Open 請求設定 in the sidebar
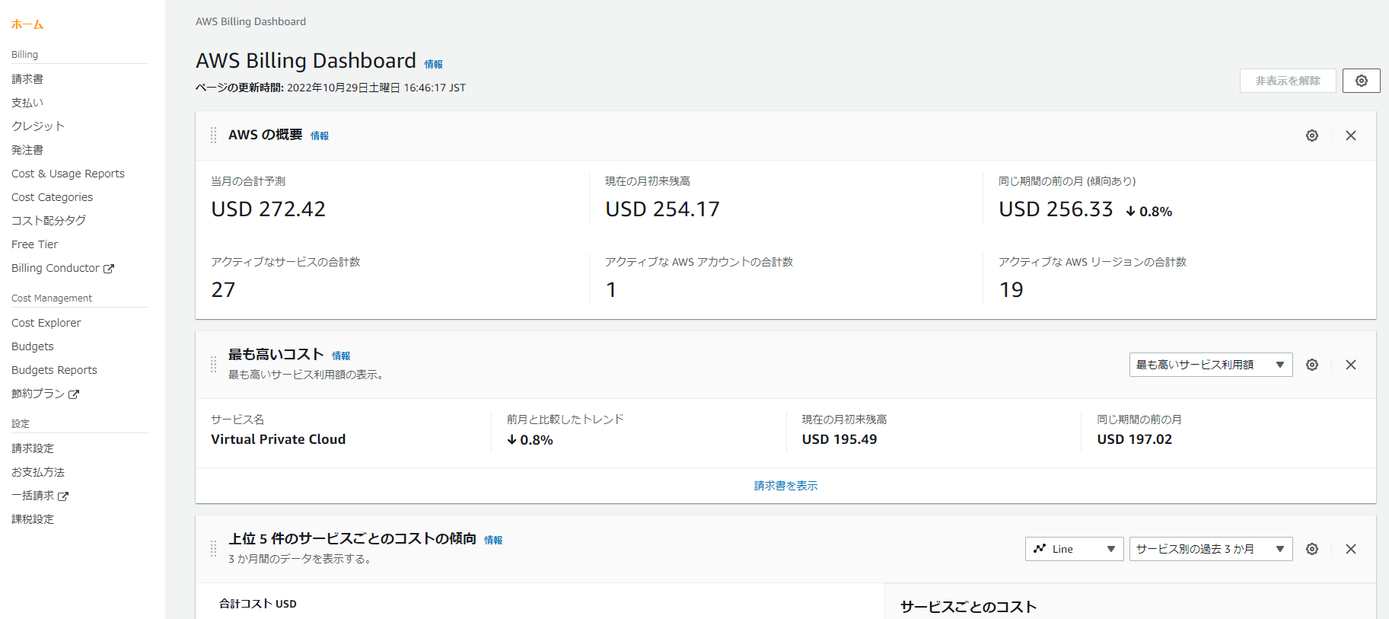This screenshot has width=1389, height=619. pyautogui.click(x=33, y=448)
